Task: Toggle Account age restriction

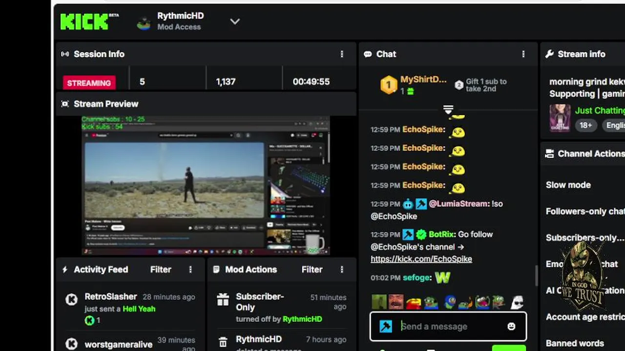Action: coord(585,317)
